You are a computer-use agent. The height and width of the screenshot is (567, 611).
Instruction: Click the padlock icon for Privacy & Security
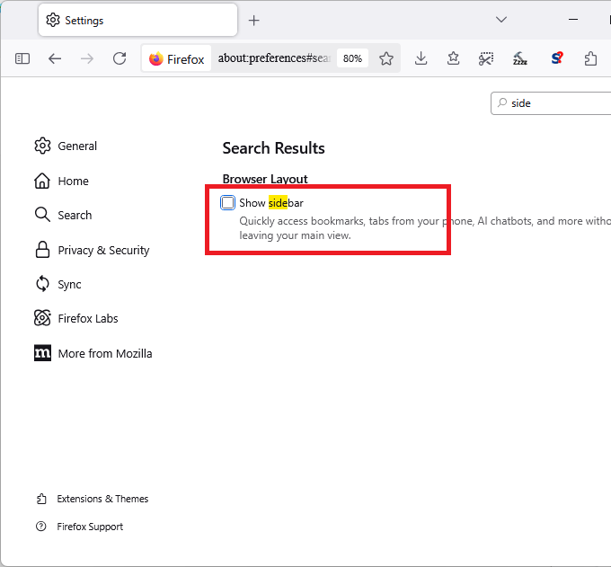tap(42, 250)
